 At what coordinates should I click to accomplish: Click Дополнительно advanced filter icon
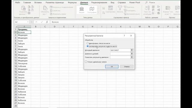132,14
